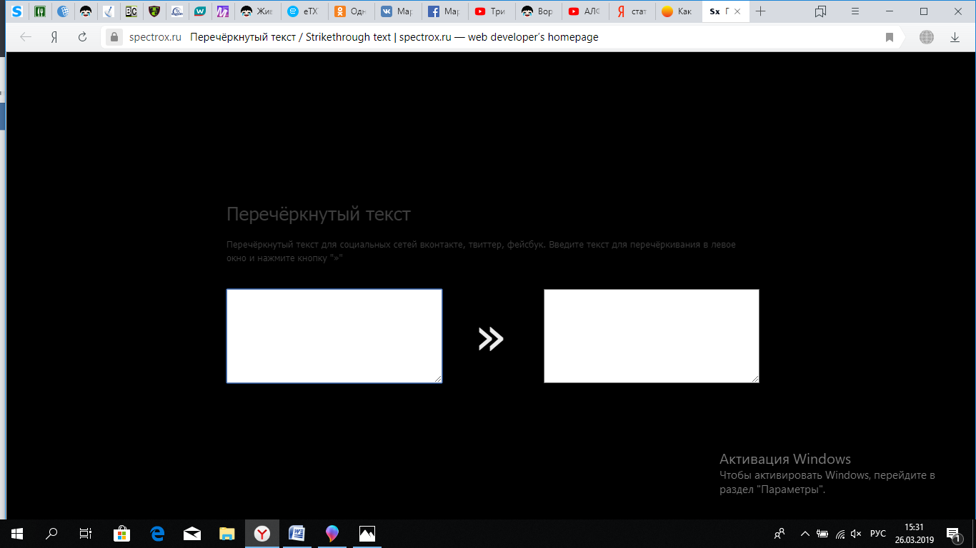This screenshot has width=976, height=548.
Task: Click the battery status icon
Action: coord(822,533)
